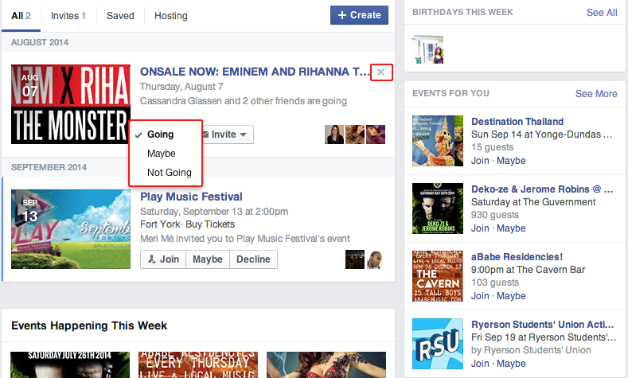Open the All events tab
This screenshot has width=628, height=378.
21,16
